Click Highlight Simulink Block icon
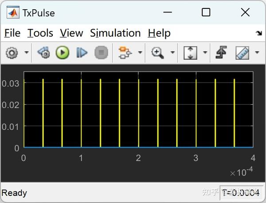The image size is (266, 203). tap(125, 53)
